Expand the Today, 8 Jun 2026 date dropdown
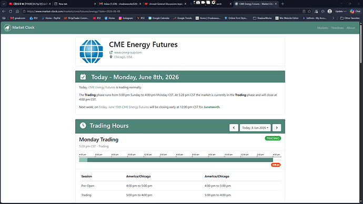 coord(255,128)
